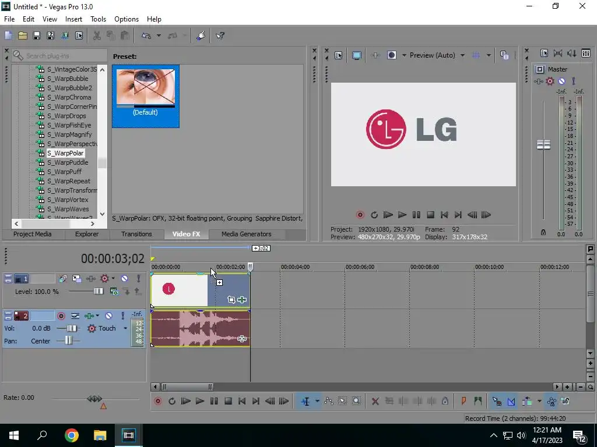Image resolution: width=597 pixels, height=447 pixels.
Task: Insert a marker with the orange flag icon
Action: click(463, 401)
